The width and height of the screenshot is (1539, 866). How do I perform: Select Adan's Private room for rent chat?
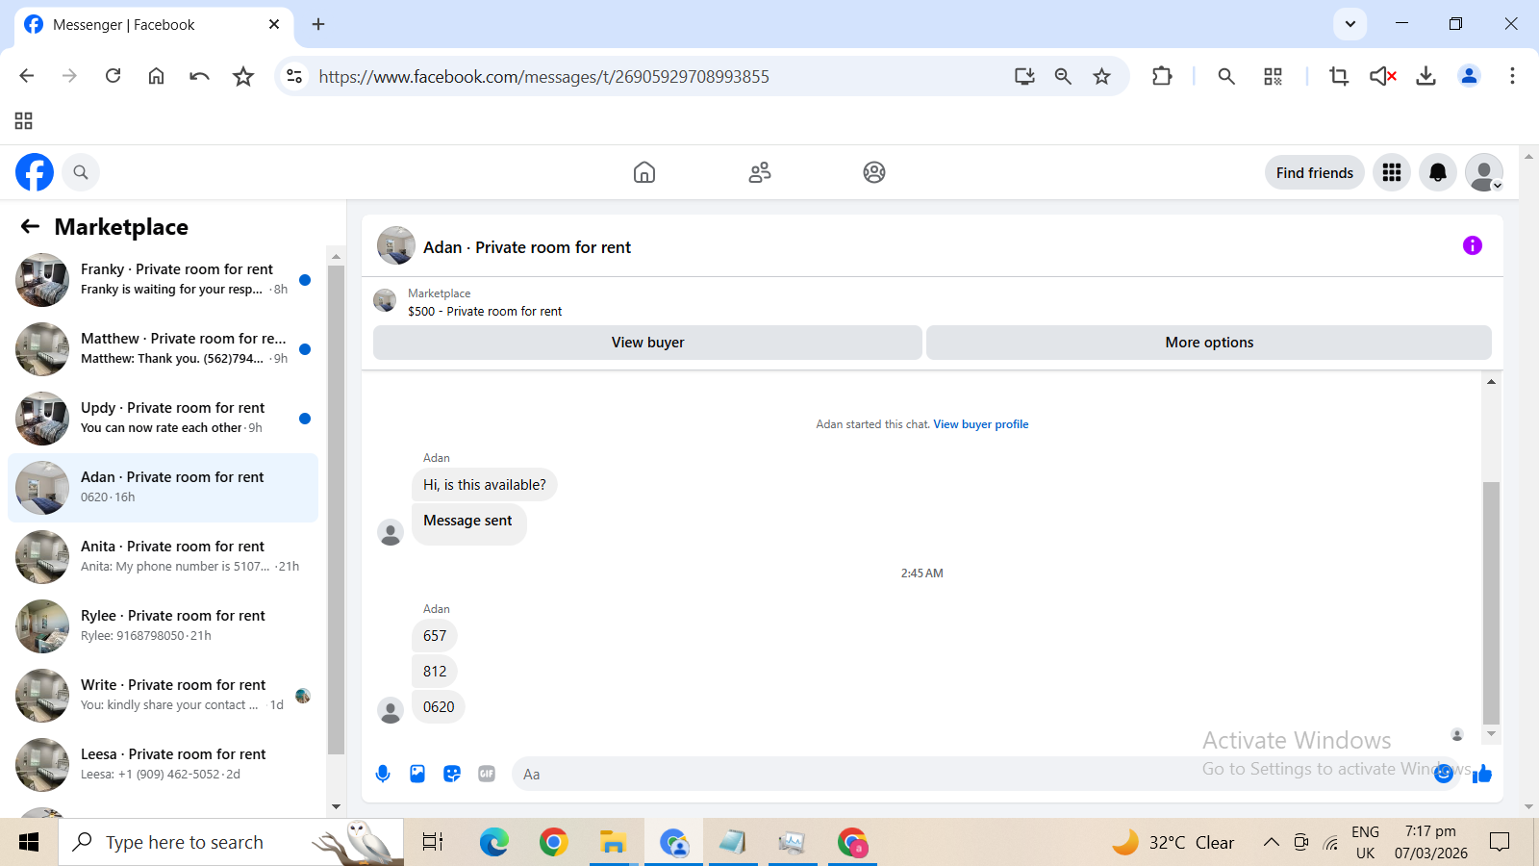[x=163, y=488]
